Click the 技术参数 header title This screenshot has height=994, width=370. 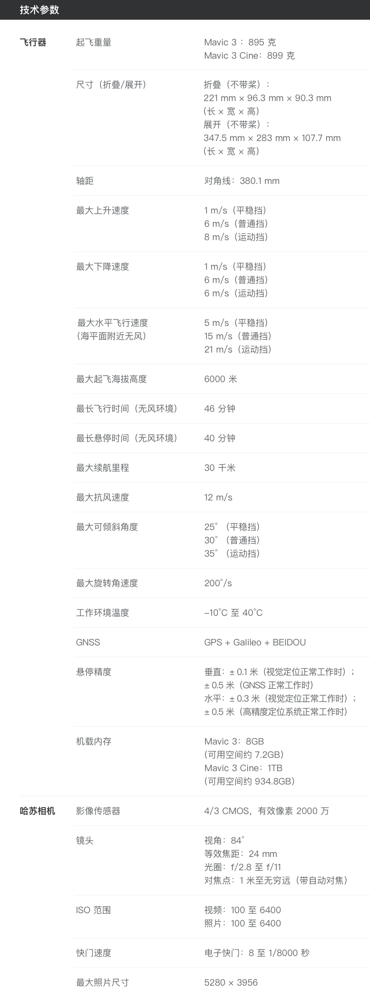click(39, 10)
